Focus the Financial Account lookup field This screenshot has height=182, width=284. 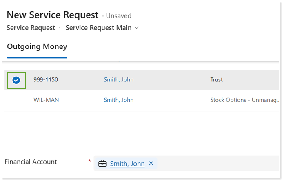click(216, 164)
